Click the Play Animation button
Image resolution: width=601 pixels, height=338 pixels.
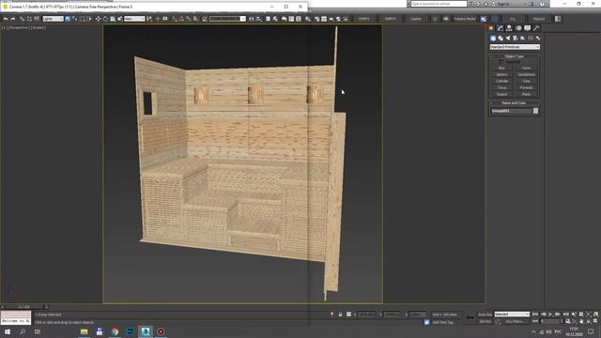(551, 315)
